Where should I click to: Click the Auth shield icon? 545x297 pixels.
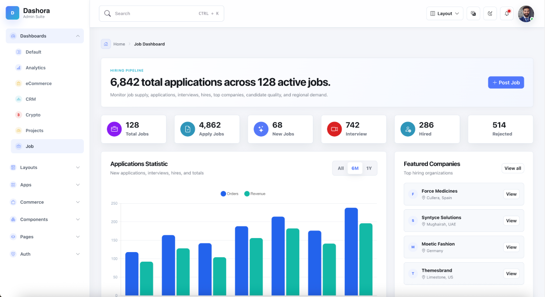point(13,254)
